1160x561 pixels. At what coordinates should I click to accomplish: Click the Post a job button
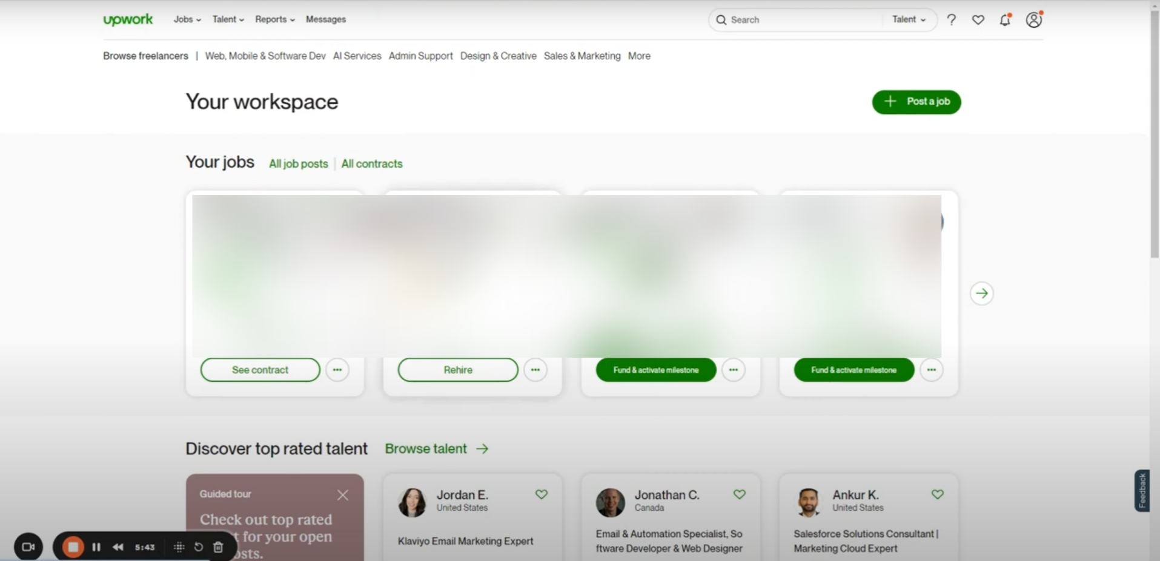click(x=916, y=102)
